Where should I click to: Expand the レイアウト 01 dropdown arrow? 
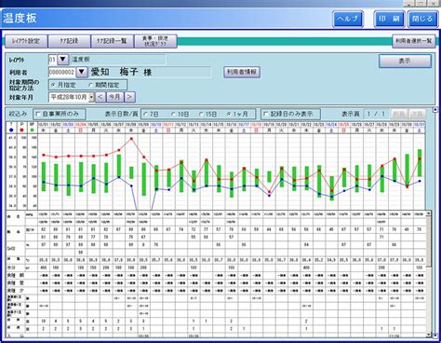click(x=62, y=60)
